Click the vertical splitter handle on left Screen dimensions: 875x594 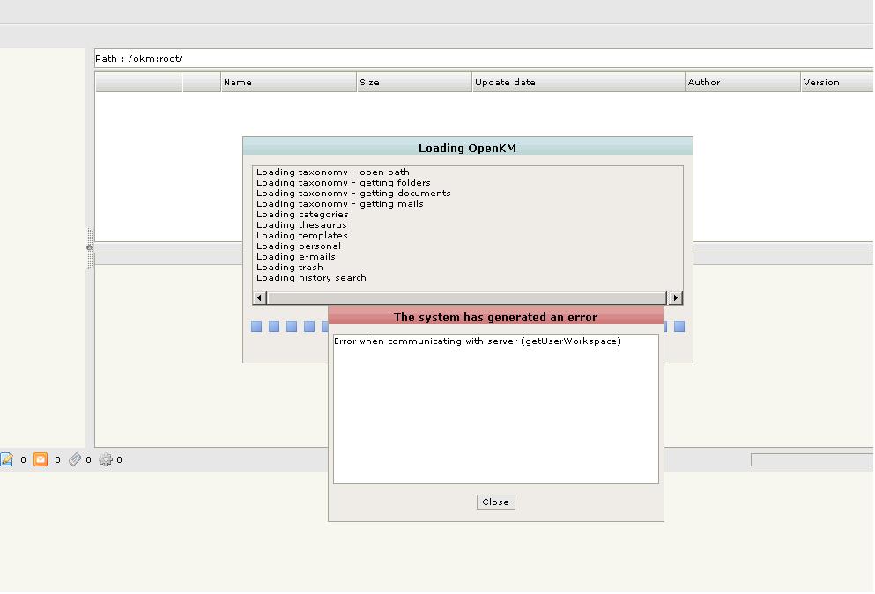pyautogui.click(x=89, y=247)
